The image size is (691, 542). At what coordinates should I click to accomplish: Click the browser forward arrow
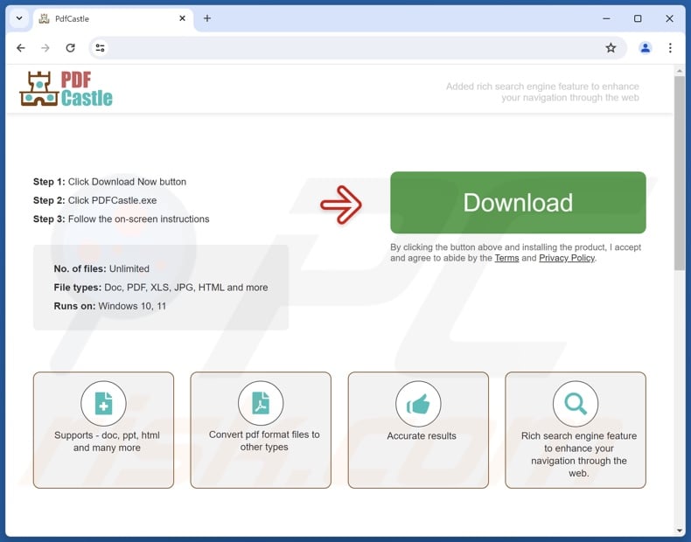pos(45,48)
